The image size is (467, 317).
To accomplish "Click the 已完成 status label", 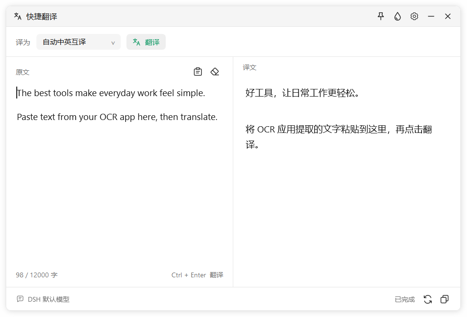I will point(404,299).
